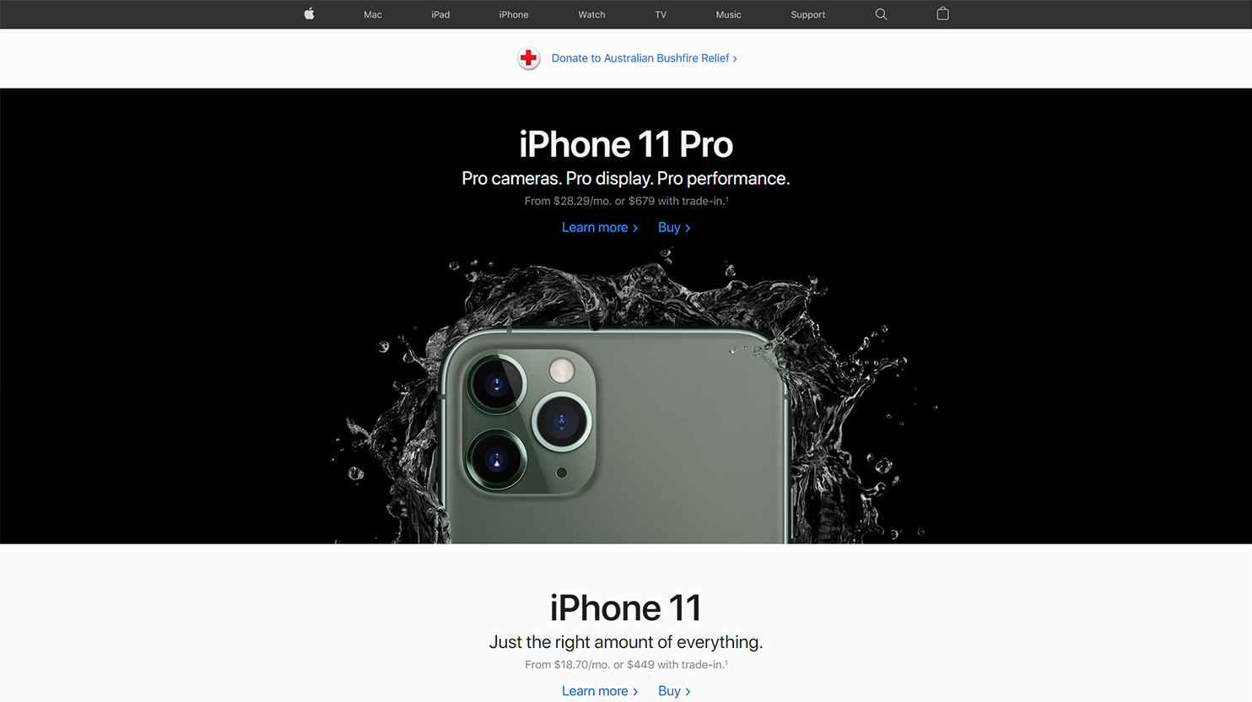Click the iPhone 11 heading

[626, 607]
